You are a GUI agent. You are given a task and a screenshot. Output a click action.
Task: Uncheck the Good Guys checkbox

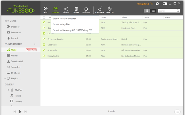pos(44,45)
